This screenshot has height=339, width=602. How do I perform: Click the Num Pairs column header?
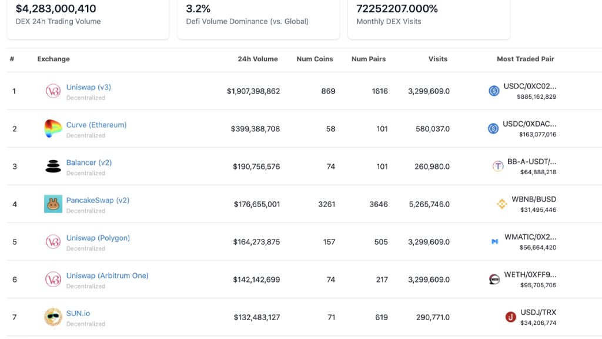coord(369,59)
